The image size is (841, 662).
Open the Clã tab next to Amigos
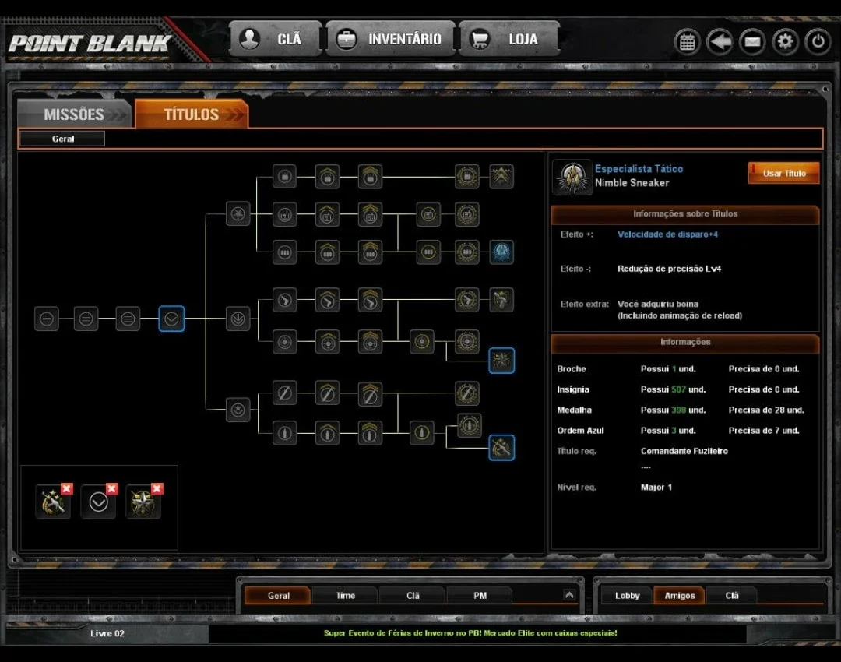coord(731,596)
